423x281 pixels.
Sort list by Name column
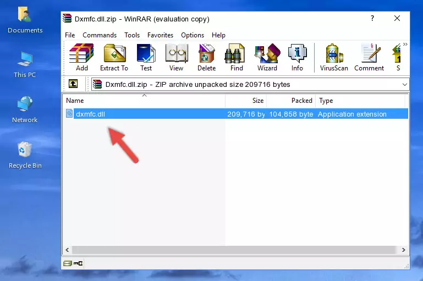pyautogui.click(x=144, y=101)
